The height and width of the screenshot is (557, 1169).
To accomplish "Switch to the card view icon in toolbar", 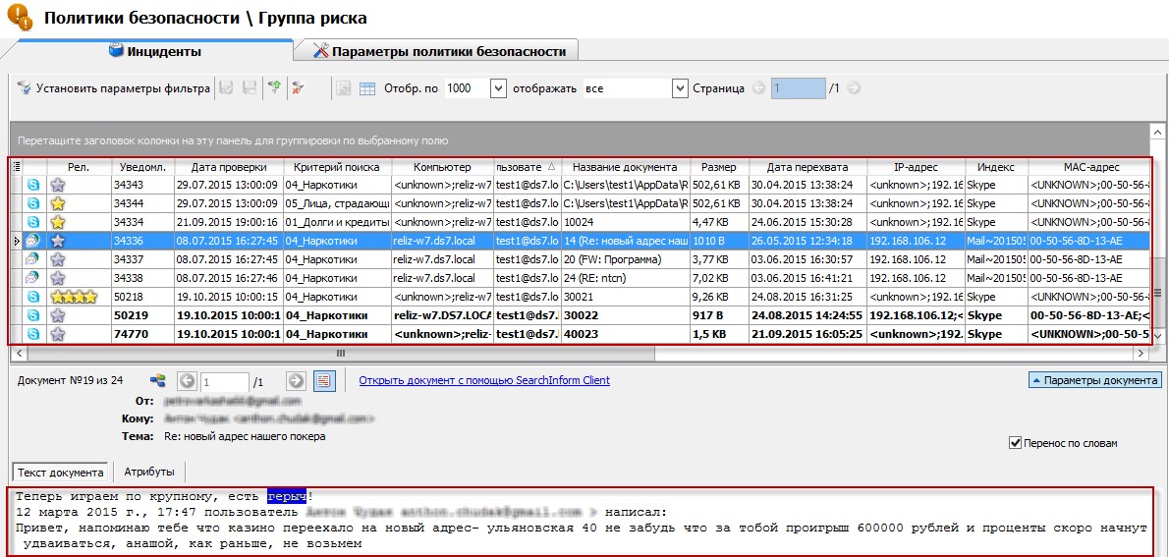I will point(344,88).
